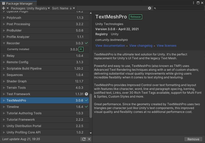Open the Package Manager settings gear

[x=150, y=8]
